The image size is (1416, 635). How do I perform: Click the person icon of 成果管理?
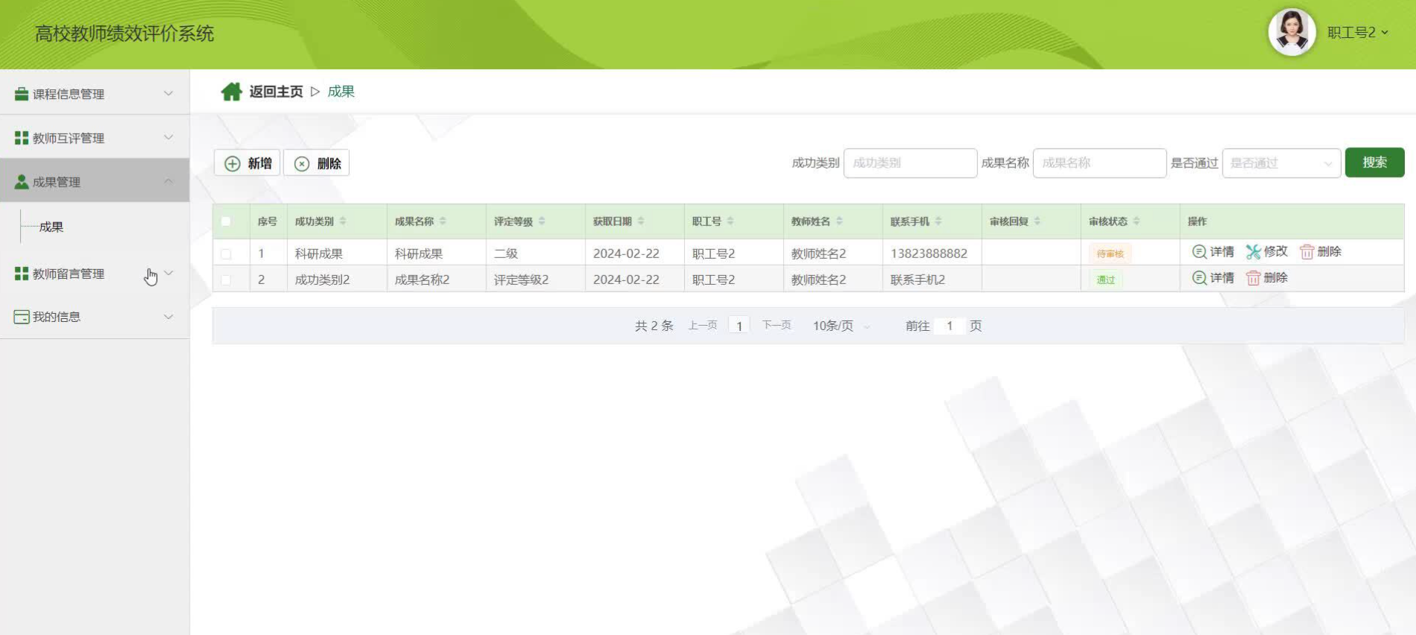[x=22, y=181]
